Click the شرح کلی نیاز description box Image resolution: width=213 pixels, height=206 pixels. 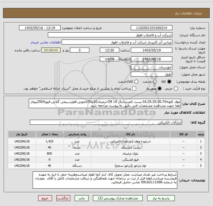pyautogui.click(x=105, y=103)
